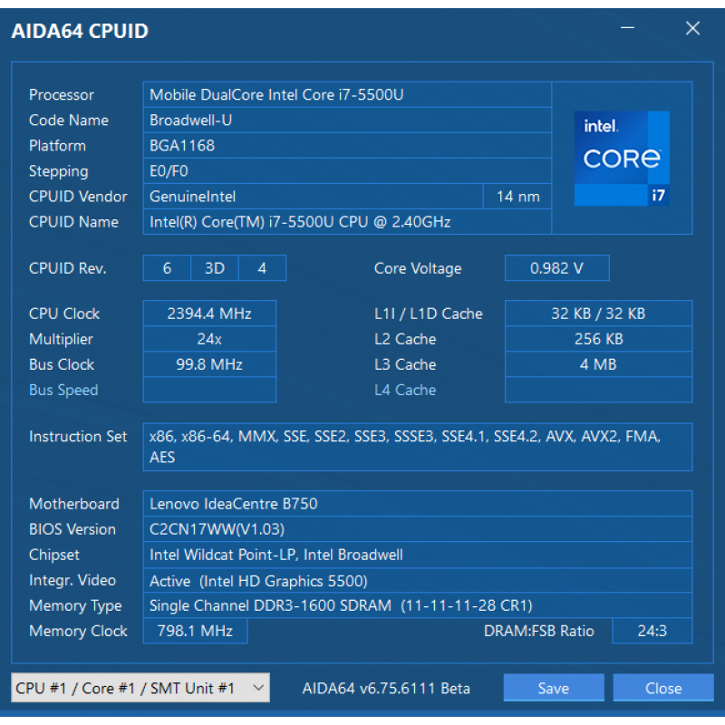Click the Core Voltage label

(x=418, y=268)
